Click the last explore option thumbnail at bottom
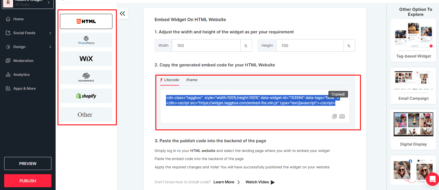This screenshot has width=439, height=190. (413, 170)
